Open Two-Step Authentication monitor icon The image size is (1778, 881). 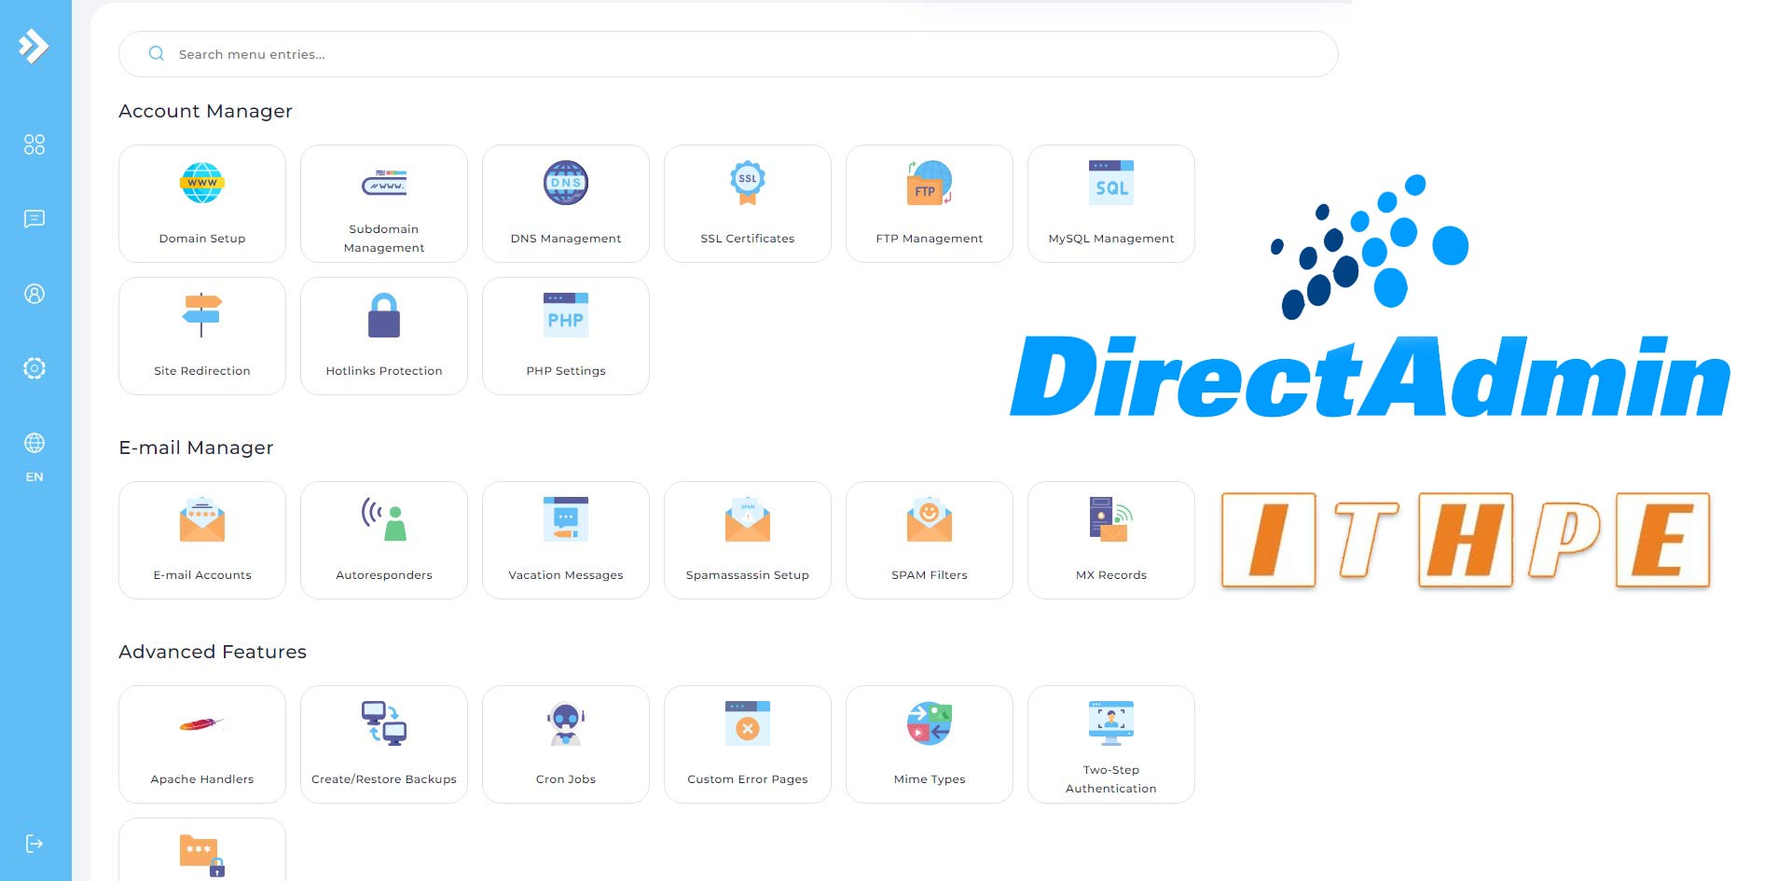point(1111,723)
